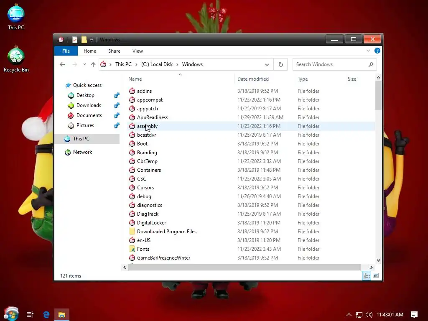Select the Downloaded Program Files folder icon
The width and height of the screenshot is (428, 321).
click(x=132, y=232)
